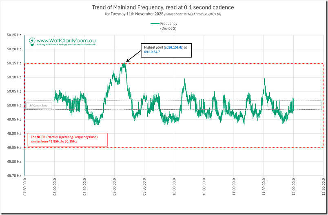
Task: Click the arrow tip at the highest peak
Action: point(126,62)
